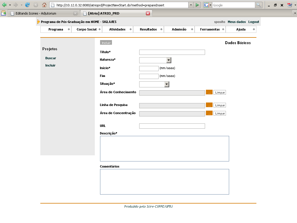The width and height of the screenshot is (297, 223).
Task: Open the Corpo Social menu
Action: click(86, 29)
